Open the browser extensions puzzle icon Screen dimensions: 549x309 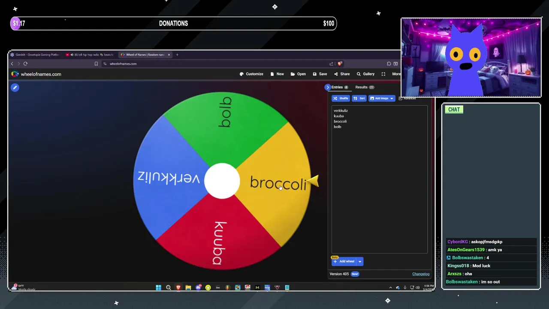(389, 64)
